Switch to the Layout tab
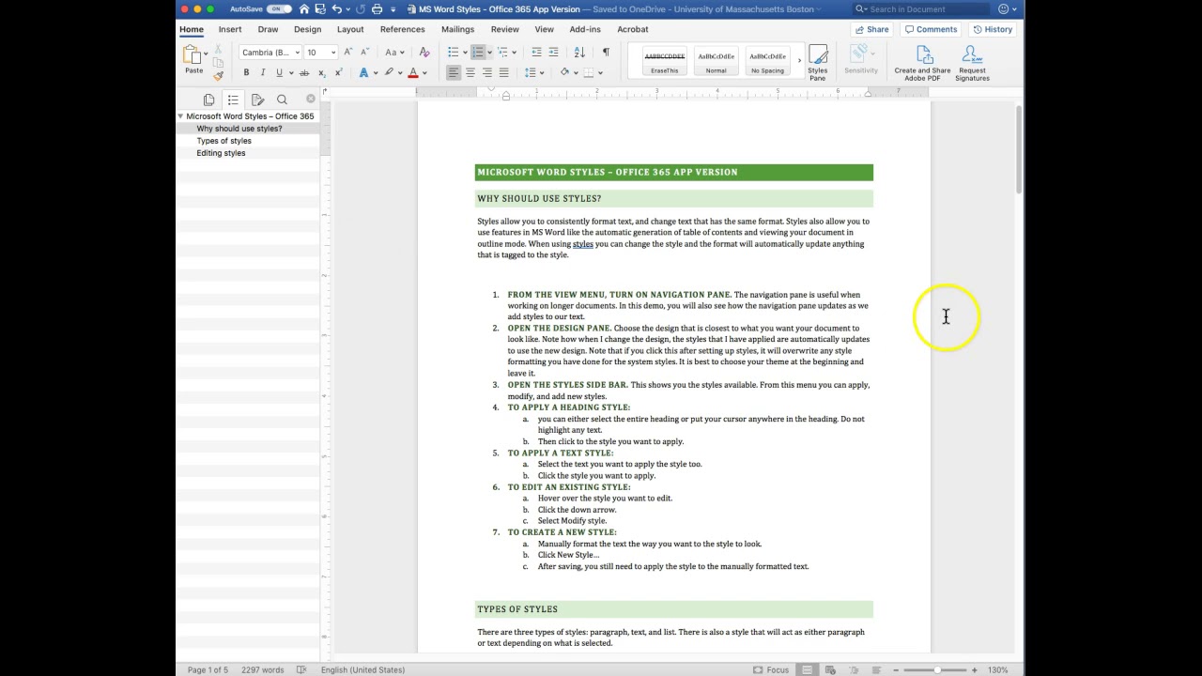This screenshot has width=1202, height=676. tap(350, 29)
